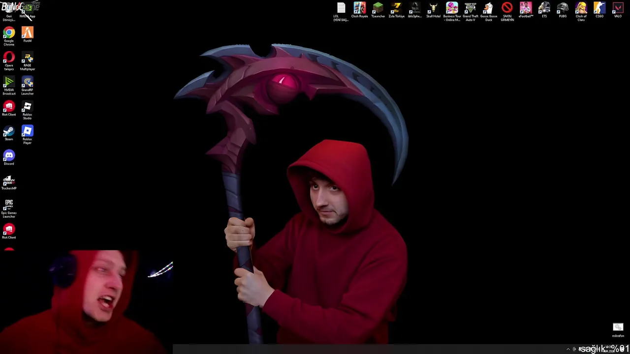630x354 pixels.
Task: Launch the Skull Hotel shortcut
Action: (x=434, y=10)
